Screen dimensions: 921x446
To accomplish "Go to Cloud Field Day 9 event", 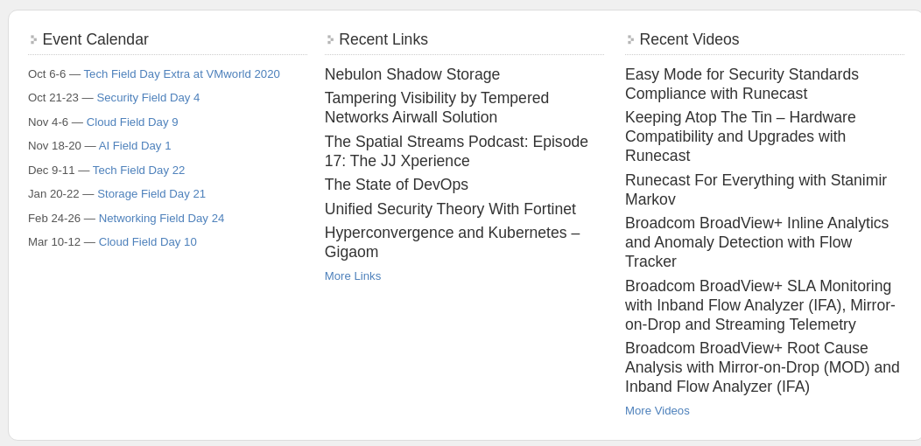I will [x=132, y=122].
